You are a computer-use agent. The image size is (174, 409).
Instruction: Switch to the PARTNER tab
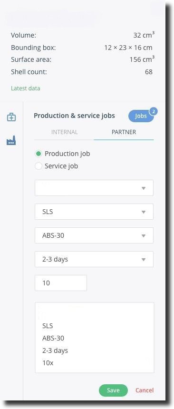point(124,132)
